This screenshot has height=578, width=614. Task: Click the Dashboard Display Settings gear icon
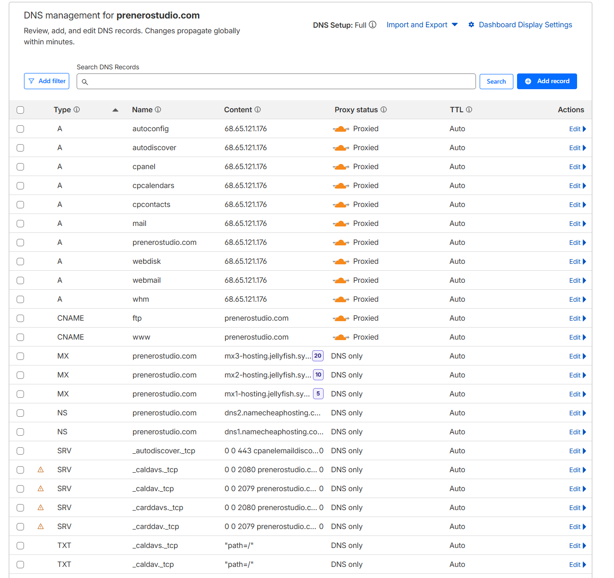click(471, 25)
